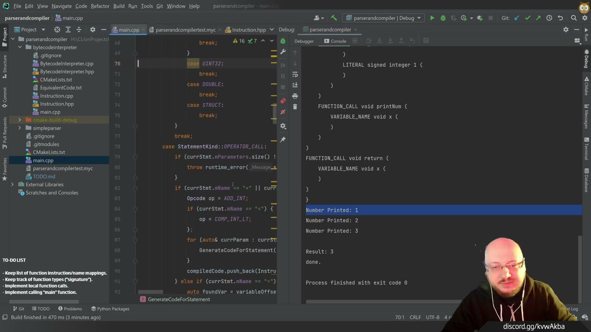The height and width of the screenshot is (332, 591).
Task: Run parserandcompiler with the green play icon
Action: [x=432, y=18]
